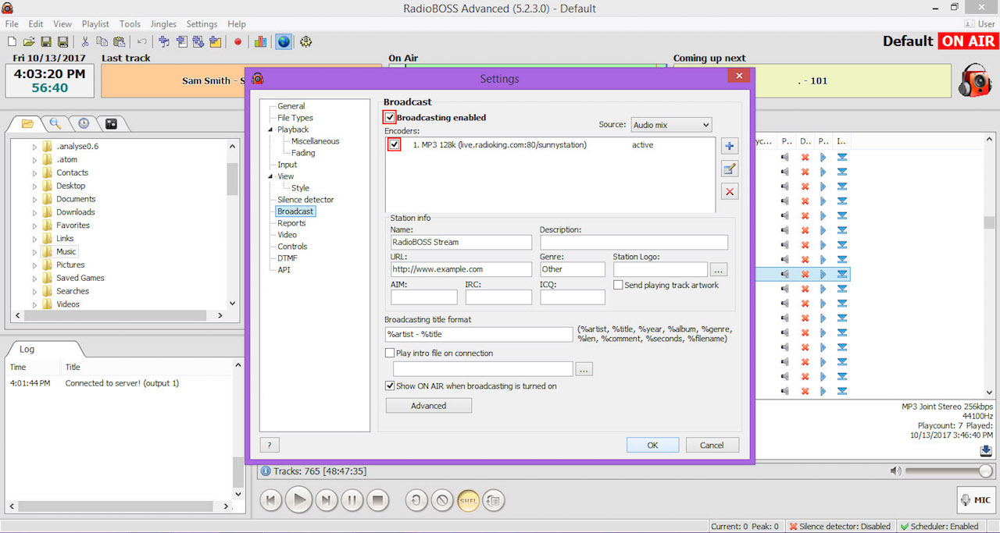
Task: Click the station Name field RadioBOSS Stream
Action: (x=461, y=243)
